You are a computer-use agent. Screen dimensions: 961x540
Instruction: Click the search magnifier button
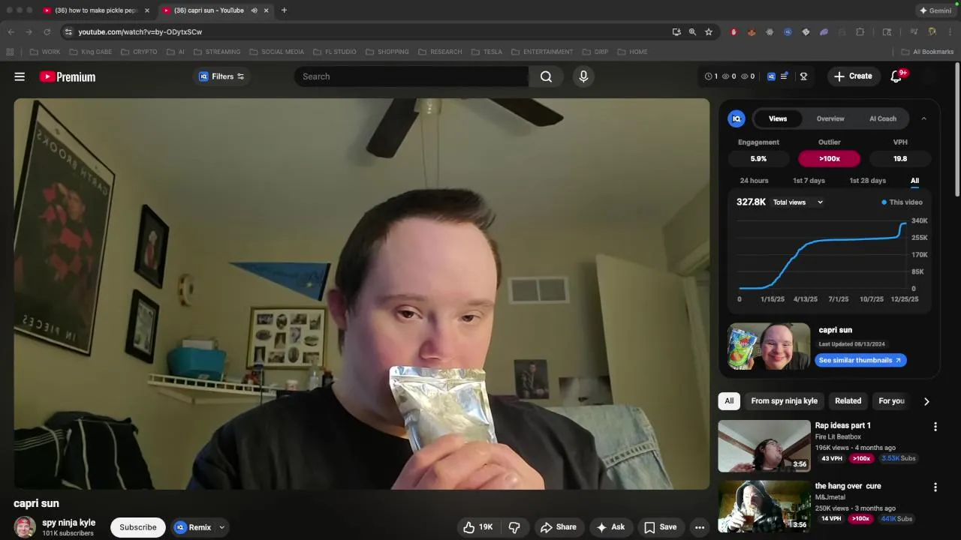tap(546, 76)
